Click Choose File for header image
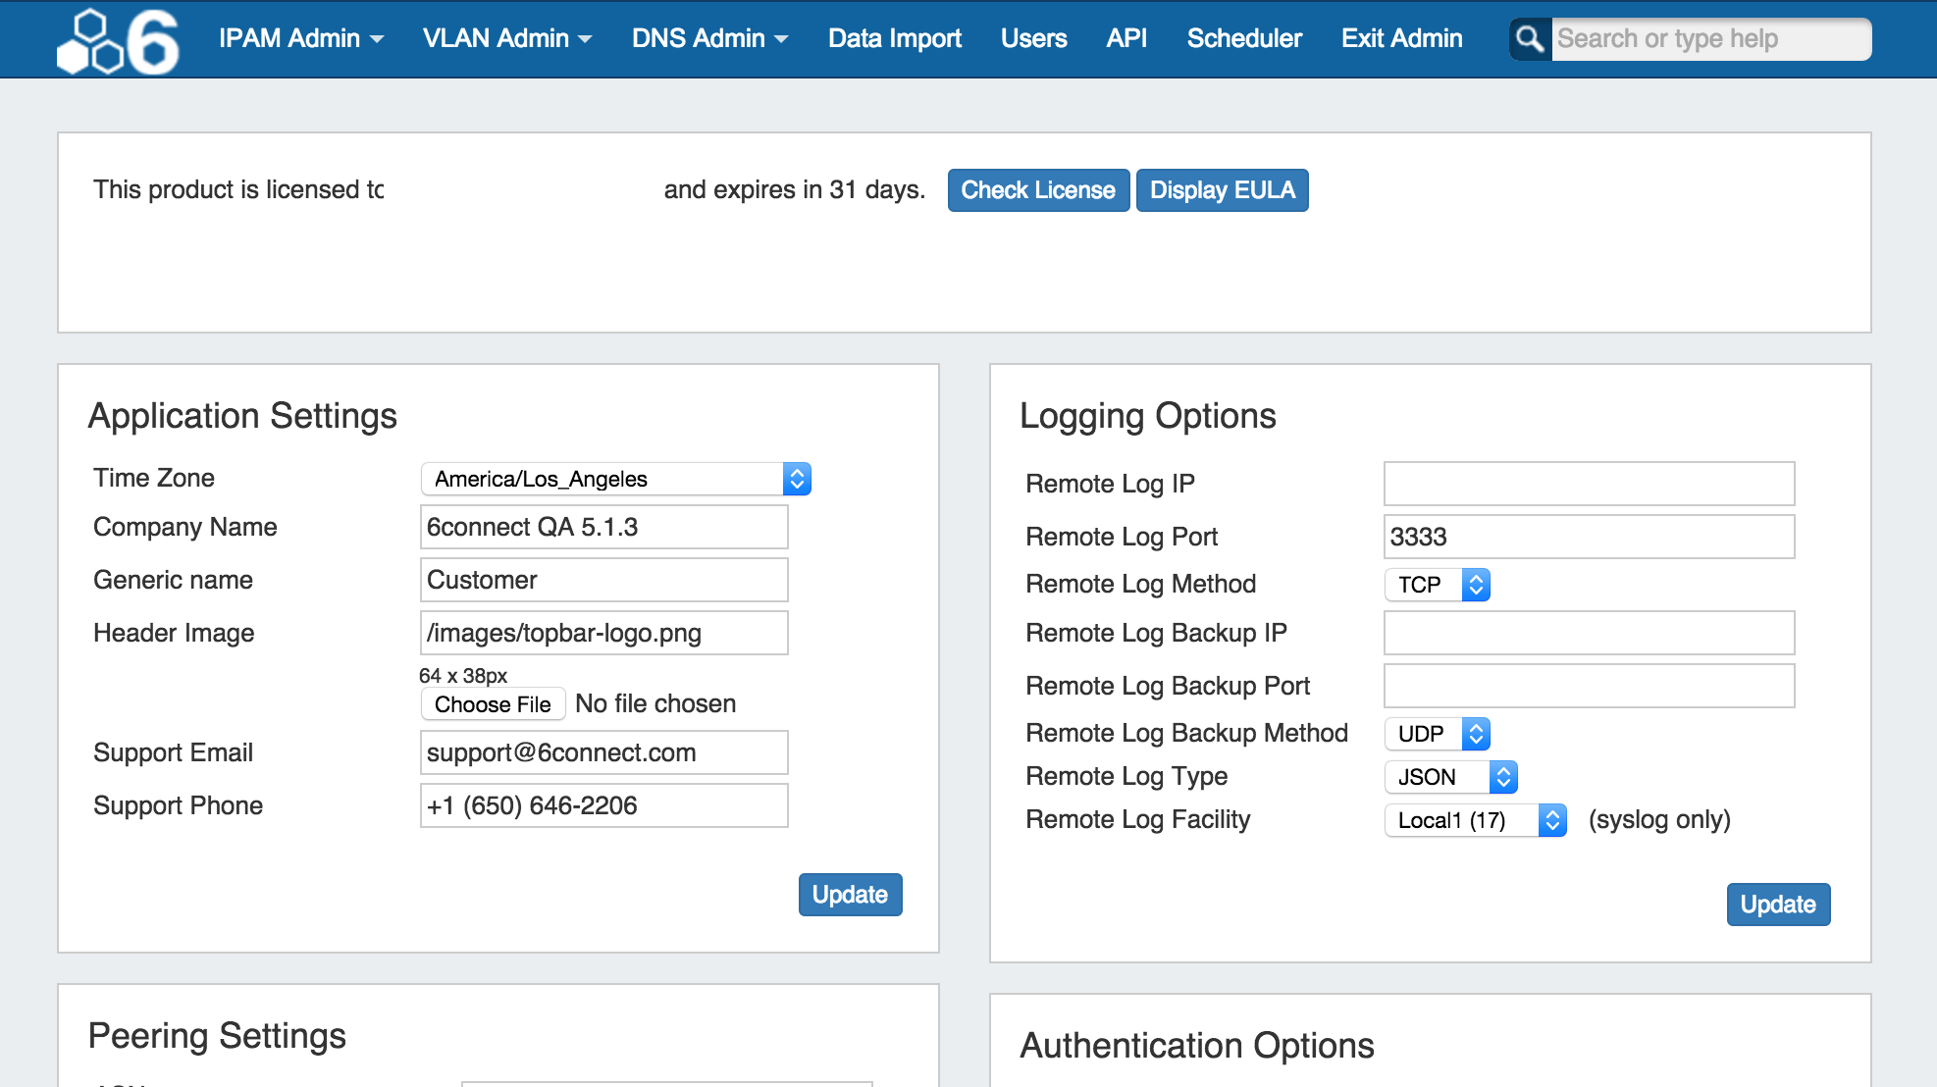The height and width of the screenshot is (1087, 1937). [x=493, y=704]
